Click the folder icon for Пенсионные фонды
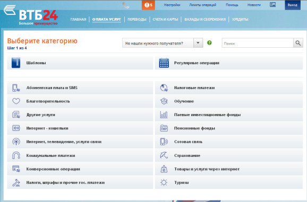Image resolution: width=307 pixels, height=202 pixels. [x=164, y=128]
